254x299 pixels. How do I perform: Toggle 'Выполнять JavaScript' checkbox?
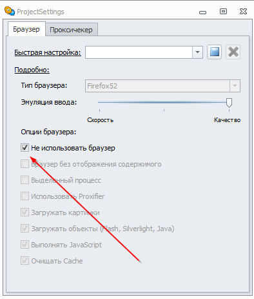tap(24, 245)
